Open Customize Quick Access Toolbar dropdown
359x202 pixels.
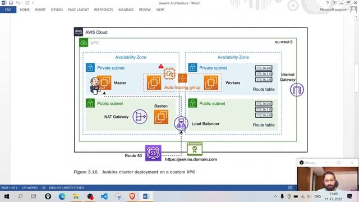click(33, 3)
